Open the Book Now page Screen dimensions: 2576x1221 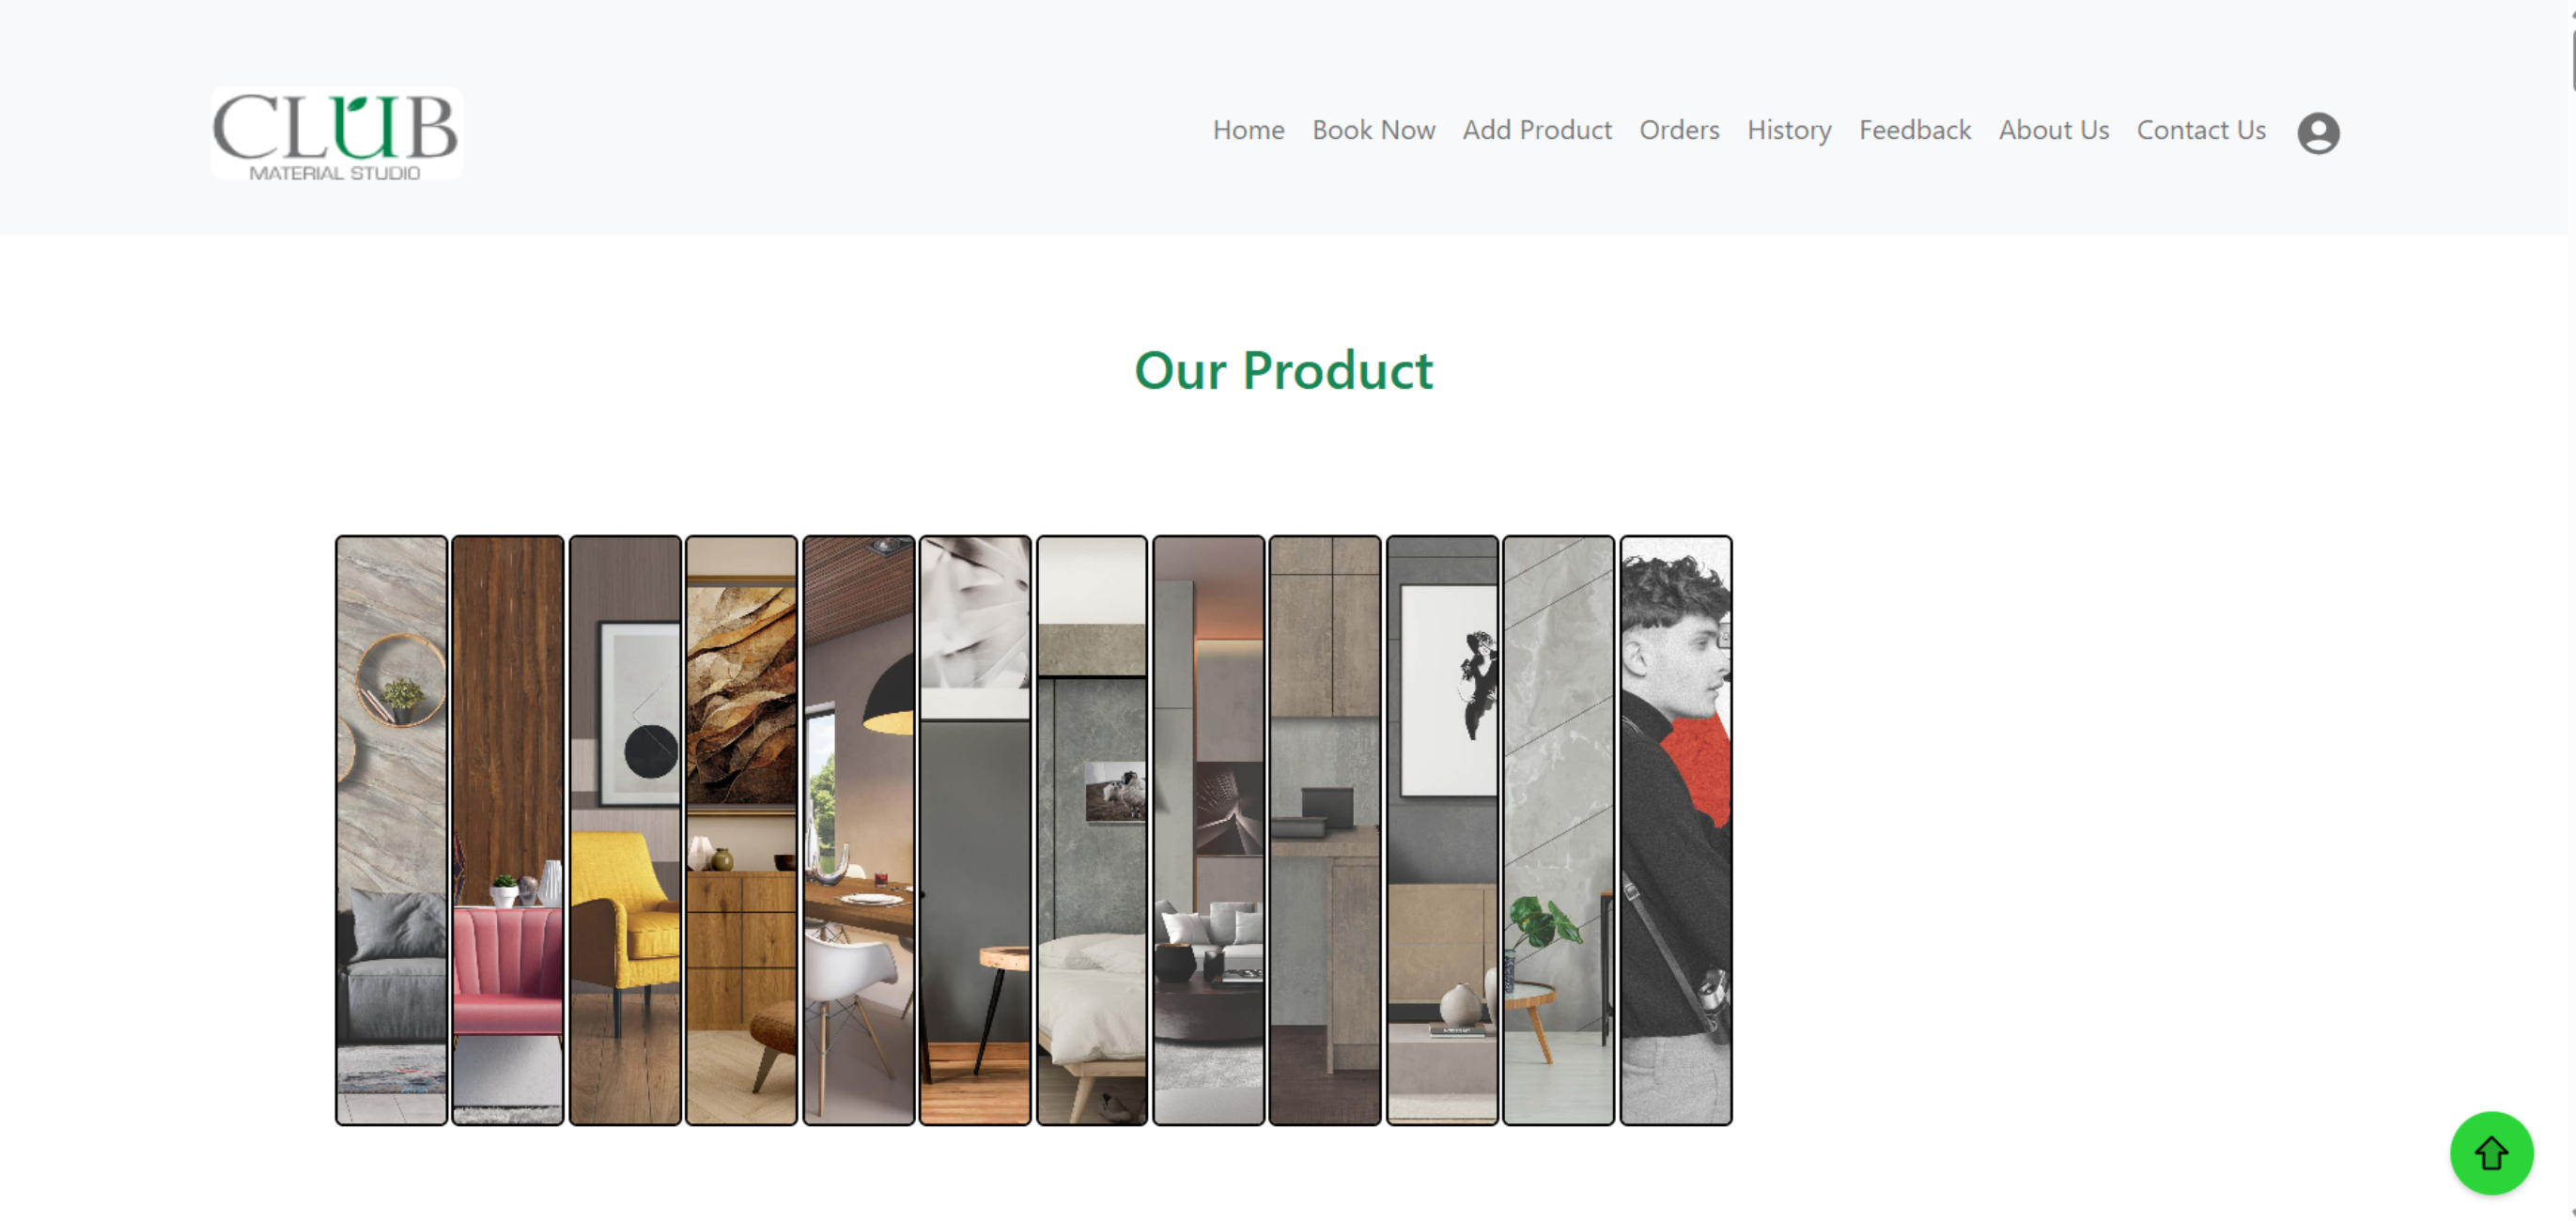(x=1373, y=130)
